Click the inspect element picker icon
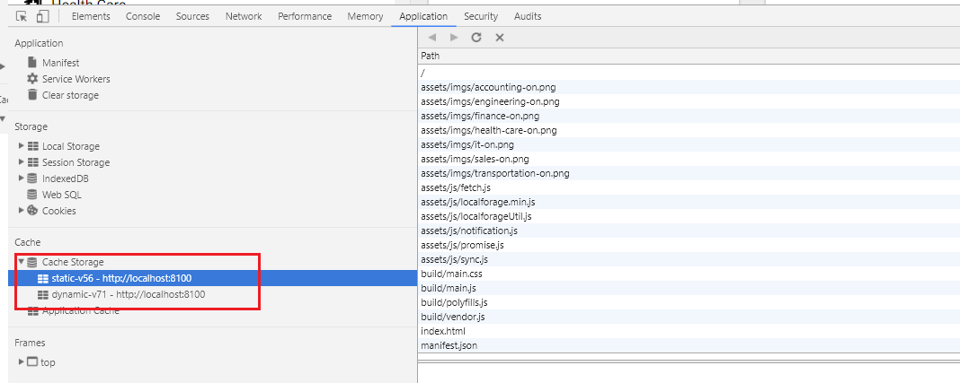The height and width of the screenshot is (383, 960). click(22, 16)
